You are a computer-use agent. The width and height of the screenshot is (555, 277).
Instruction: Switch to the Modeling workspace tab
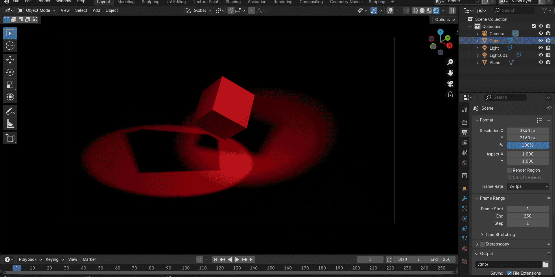126,2
